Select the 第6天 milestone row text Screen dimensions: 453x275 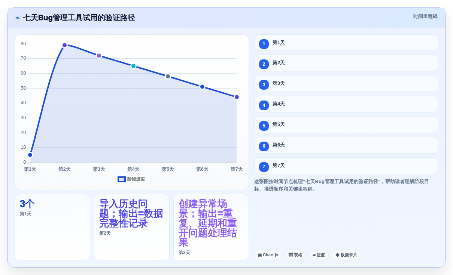pos(279,145)
